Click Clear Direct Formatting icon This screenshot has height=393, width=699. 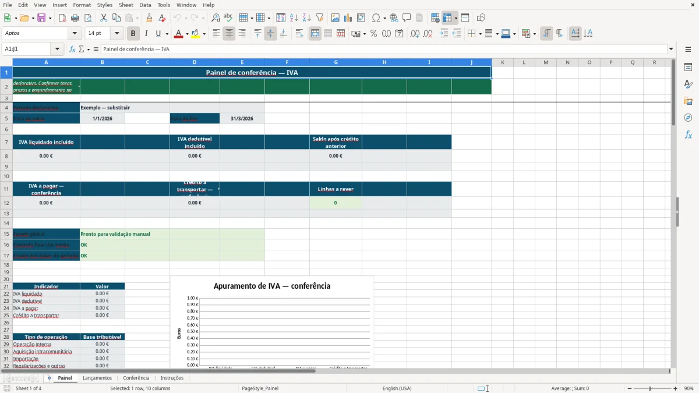point(162,18)
